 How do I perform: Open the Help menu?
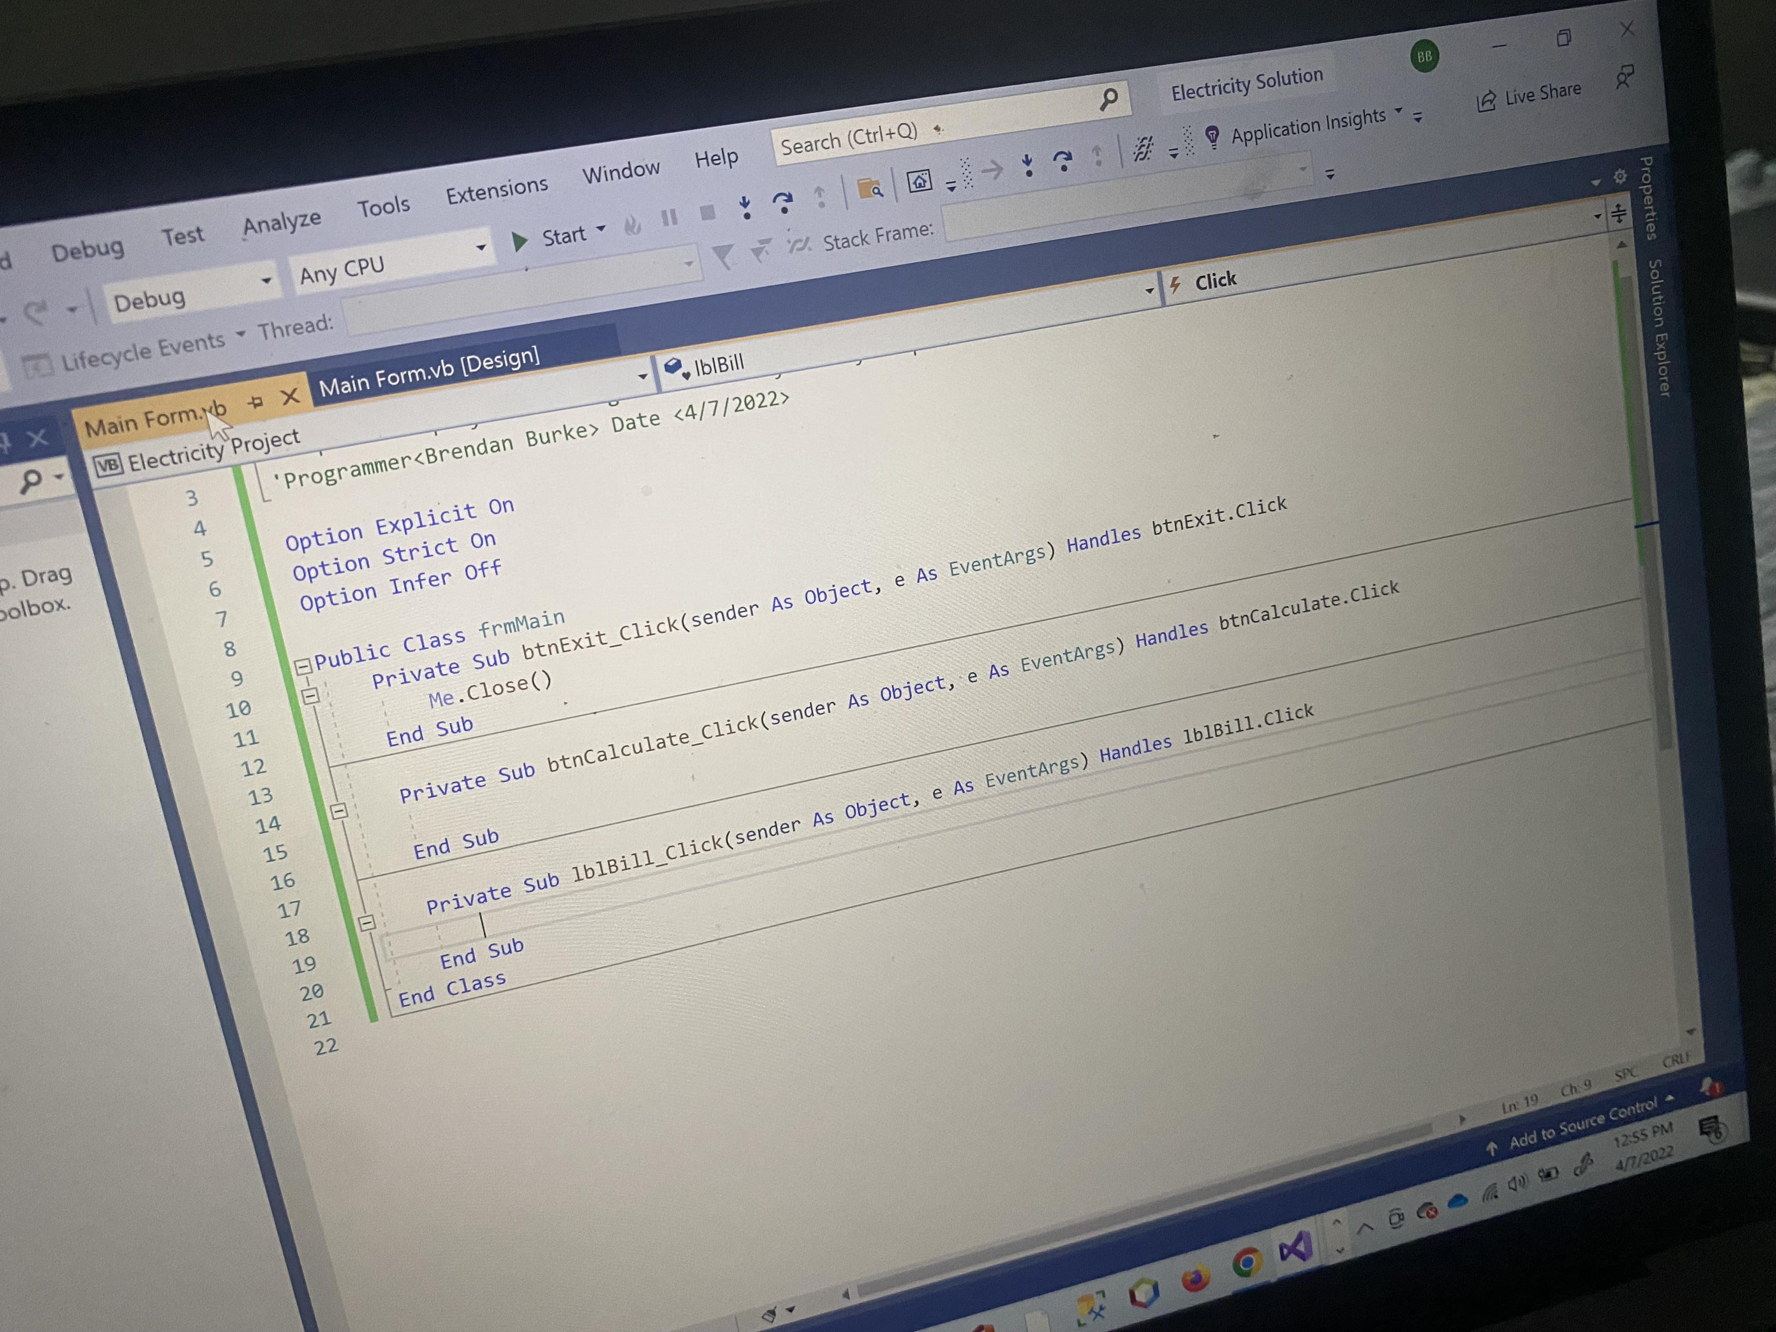pyautogui.click(x=716, y=157)
